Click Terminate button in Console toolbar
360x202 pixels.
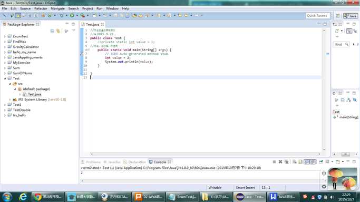coord(274,161)
